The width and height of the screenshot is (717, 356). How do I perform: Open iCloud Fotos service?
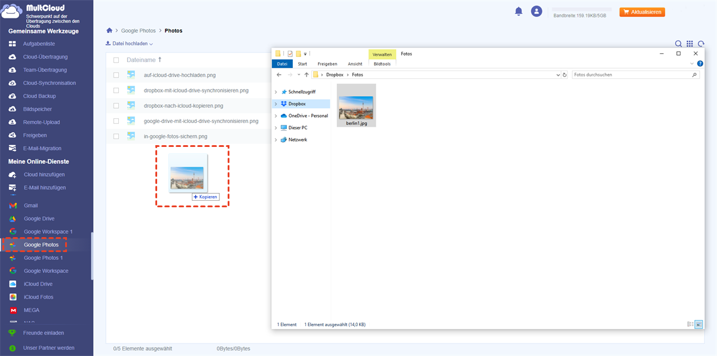(38, 297)
